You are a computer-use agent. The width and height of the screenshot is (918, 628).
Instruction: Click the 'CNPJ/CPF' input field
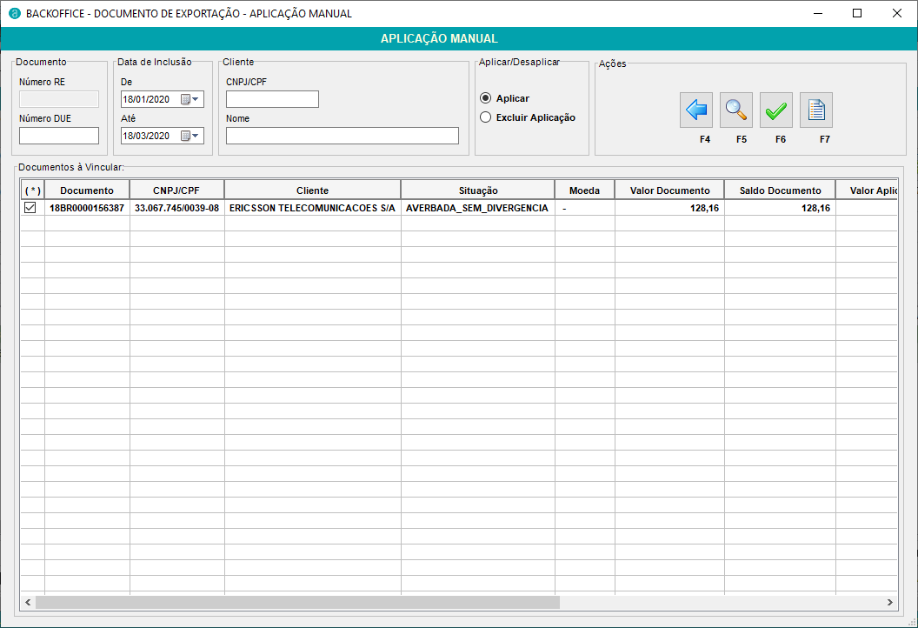[x=272, y=99]
